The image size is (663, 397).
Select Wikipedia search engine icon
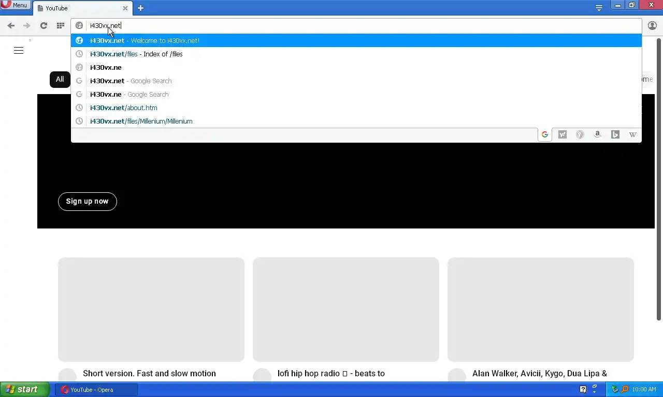point(633,134)
